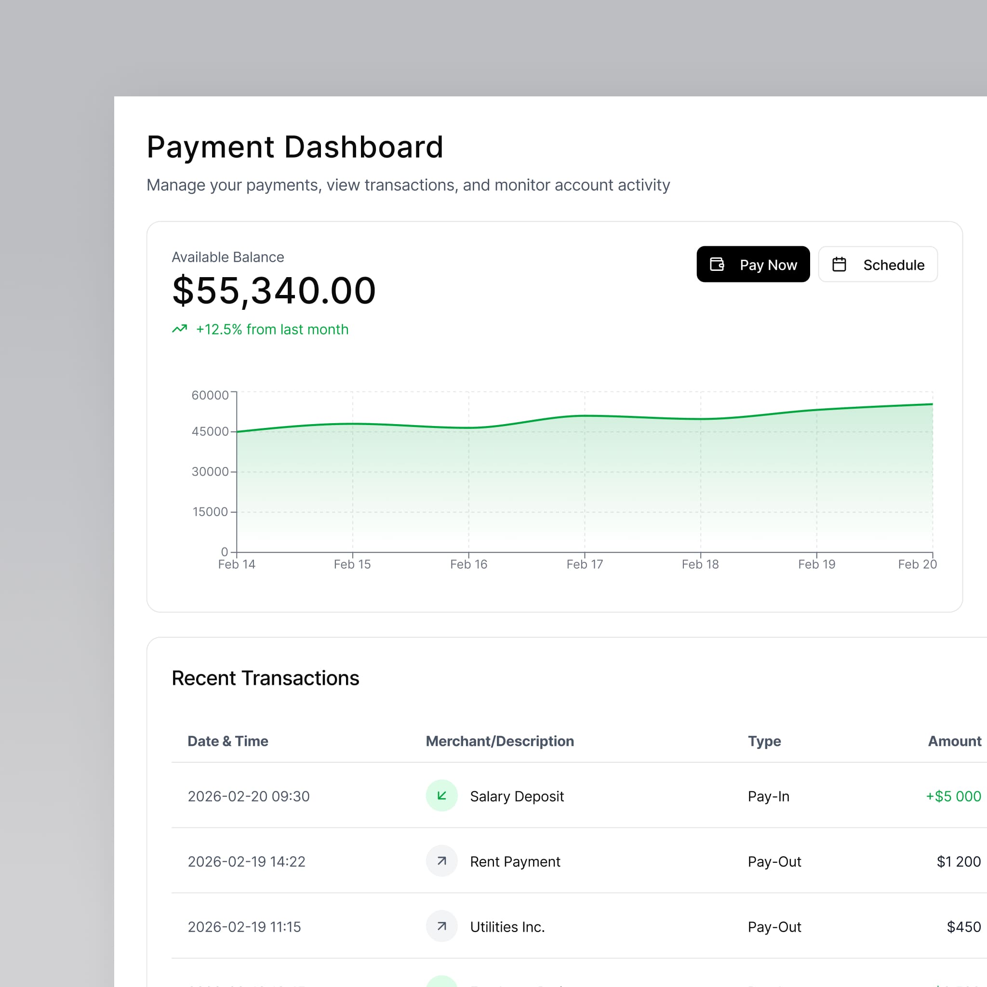This screenshot has width=987, height=987.
Task: Click the Recent Transactions section heading
Action: tap(266, 678)
